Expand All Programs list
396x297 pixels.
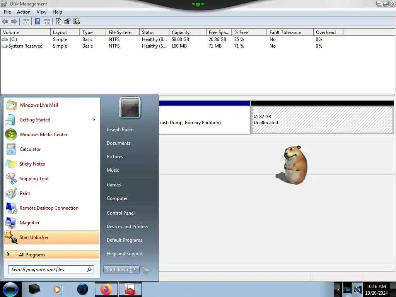(52, 254)
